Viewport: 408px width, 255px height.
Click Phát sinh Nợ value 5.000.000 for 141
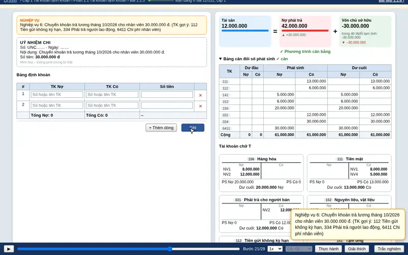[286, 94]
